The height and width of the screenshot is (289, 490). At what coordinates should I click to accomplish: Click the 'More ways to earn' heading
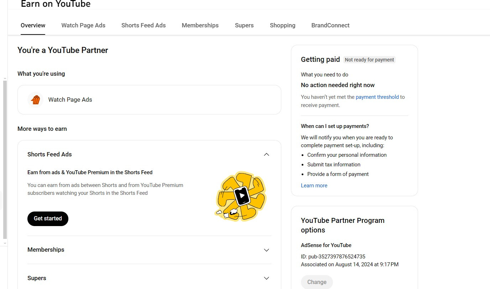42,129
